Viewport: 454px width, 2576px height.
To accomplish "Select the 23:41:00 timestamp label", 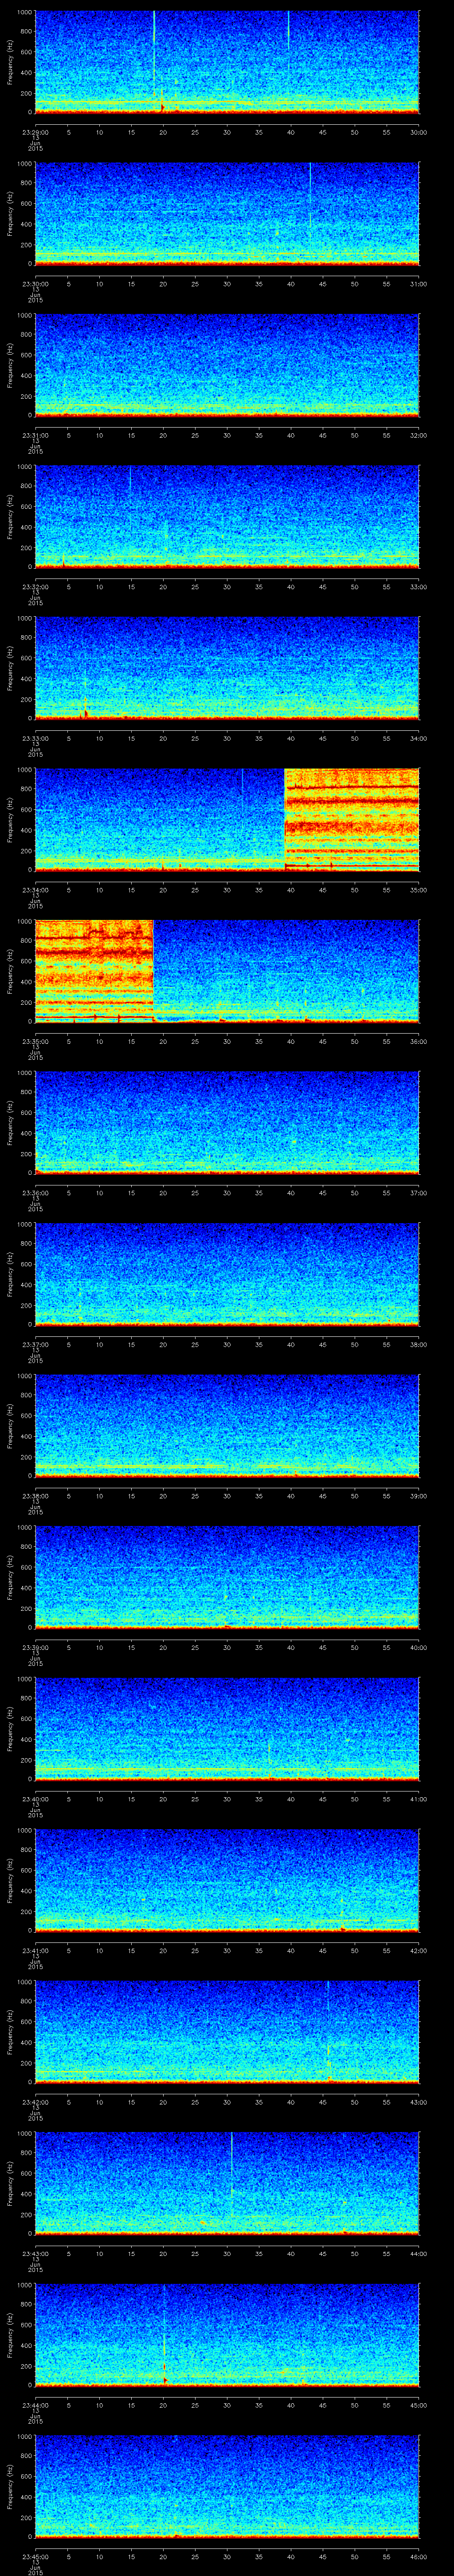I will click(x=35, y=1950).
